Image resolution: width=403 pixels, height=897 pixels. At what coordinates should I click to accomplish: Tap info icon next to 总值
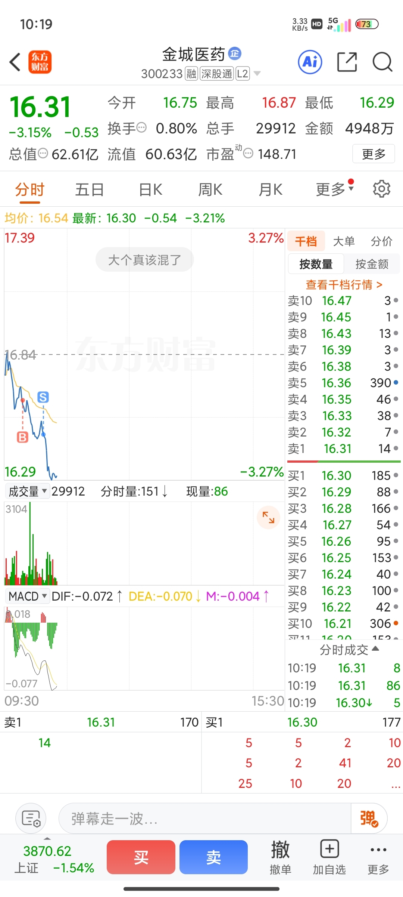[x=43, y=153]
